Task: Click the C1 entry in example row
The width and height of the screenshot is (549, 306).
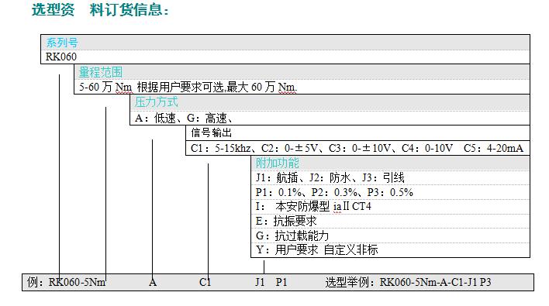Action: pos(205,282)
